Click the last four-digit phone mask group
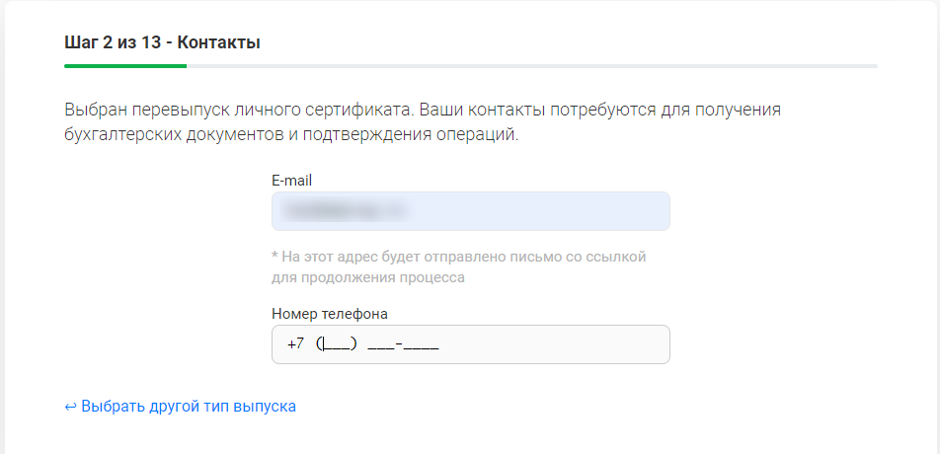Image resolution: width=940 pixels, height=454 pixels. coord(421,344)
